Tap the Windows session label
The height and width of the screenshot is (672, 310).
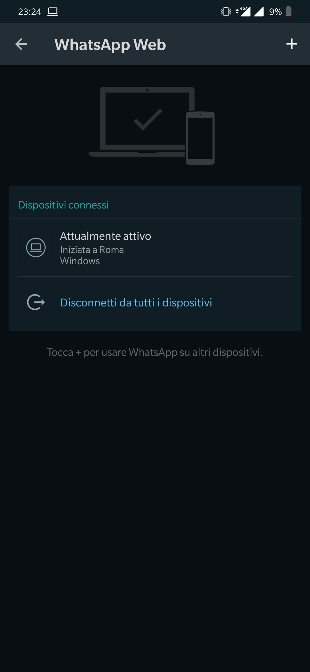click(x=80, y=261)
